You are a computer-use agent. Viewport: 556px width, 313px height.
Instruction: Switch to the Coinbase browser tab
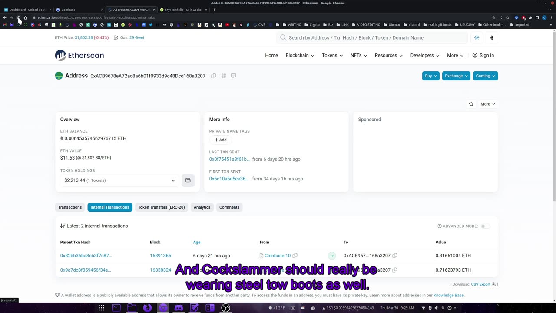(x=79, y=10)
